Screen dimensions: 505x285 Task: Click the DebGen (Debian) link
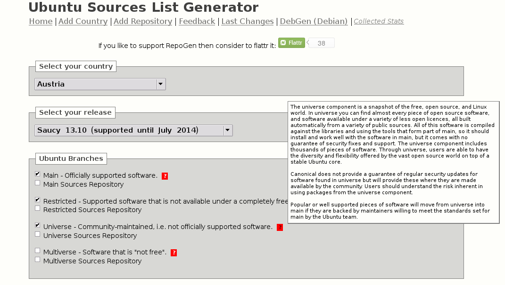[x=313, y=21]
